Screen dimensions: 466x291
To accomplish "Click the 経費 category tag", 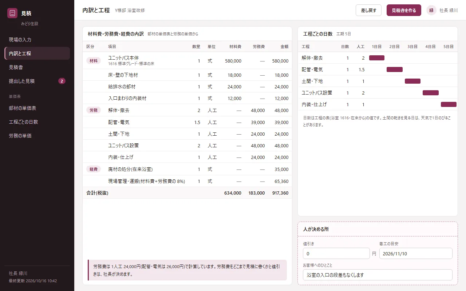I will tap(94, 169).
